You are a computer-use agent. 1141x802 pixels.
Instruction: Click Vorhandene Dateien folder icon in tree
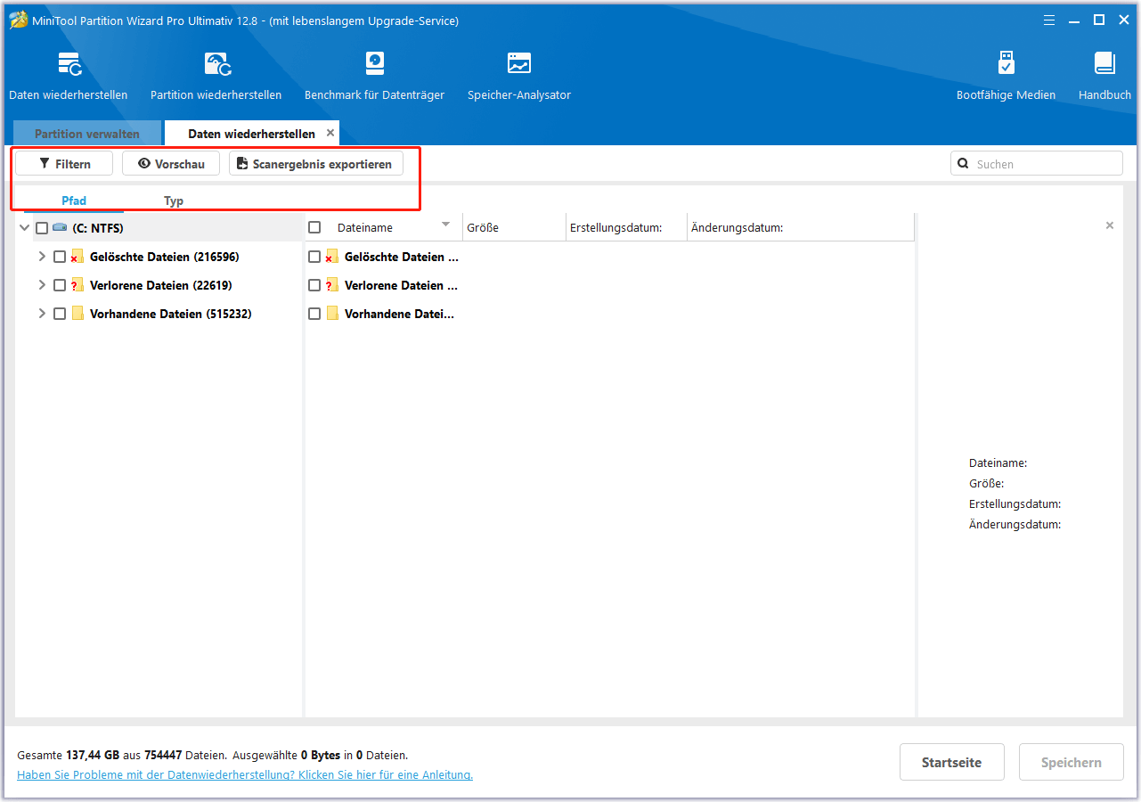(77, 314)
